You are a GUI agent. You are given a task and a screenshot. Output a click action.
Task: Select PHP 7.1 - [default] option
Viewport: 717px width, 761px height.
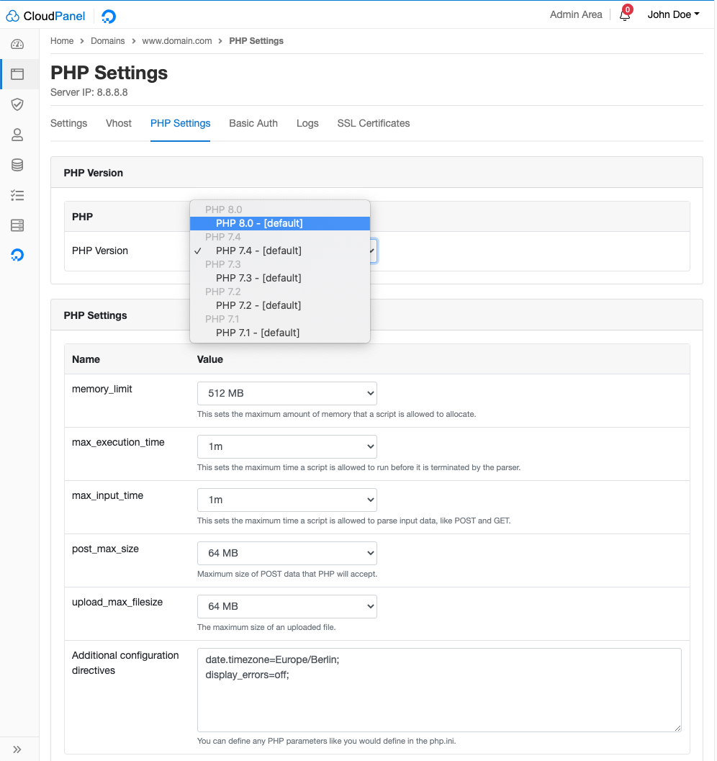[x=280, y=333]
